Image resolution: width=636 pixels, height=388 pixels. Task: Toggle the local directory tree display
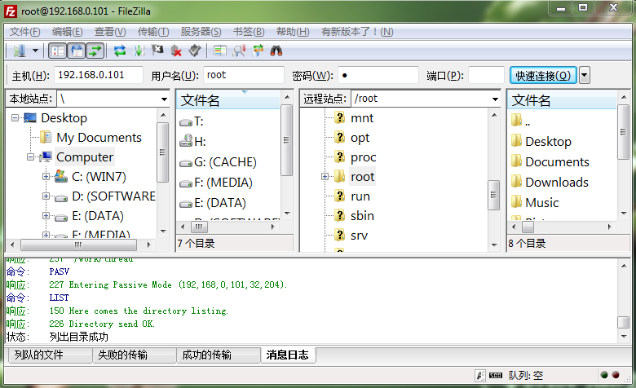[x=77, y=51]
